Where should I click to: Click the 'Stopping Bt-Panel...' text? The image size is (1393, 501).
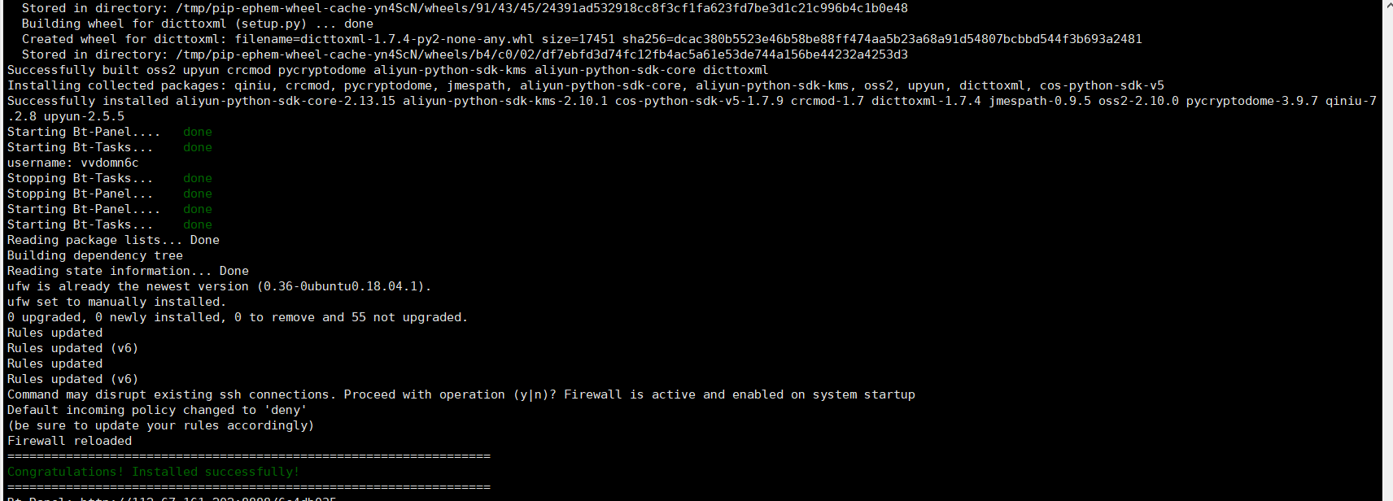click(x=80, y=194)
